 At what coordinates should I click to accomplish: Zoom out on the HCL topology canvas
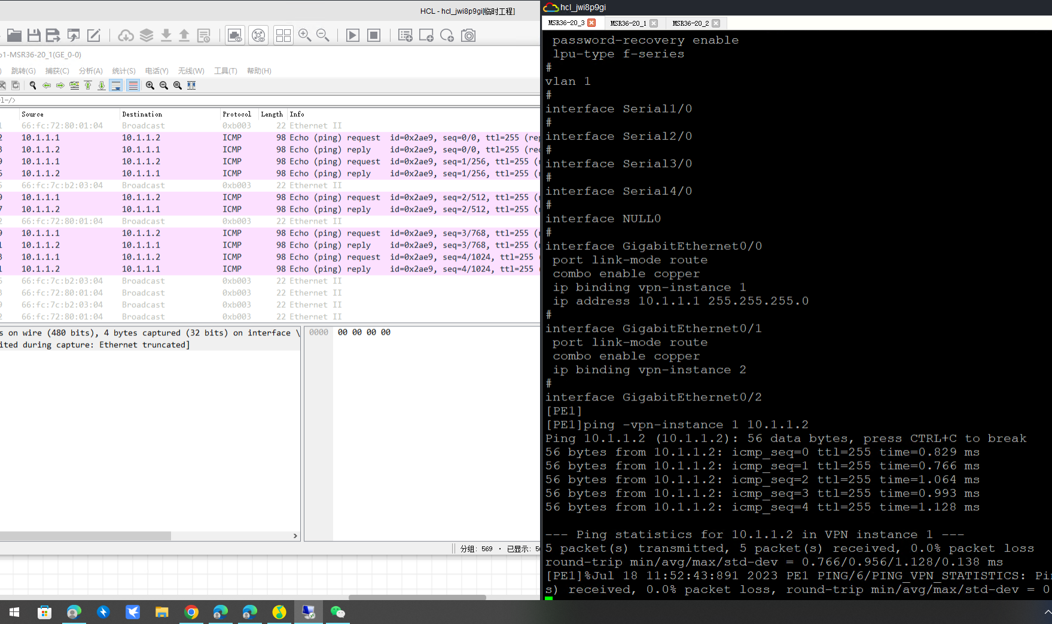tap(323, 35)
